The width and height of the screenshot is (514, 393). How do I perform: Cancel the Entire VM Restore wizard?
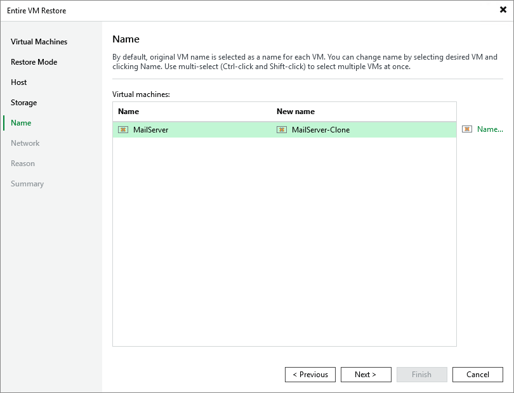(x=477, y=374)
